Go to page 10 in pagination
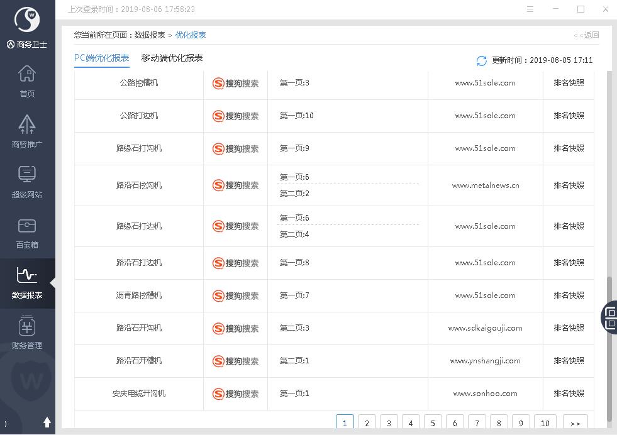Screen dimensions: 617x435 (x=545, y=423)
